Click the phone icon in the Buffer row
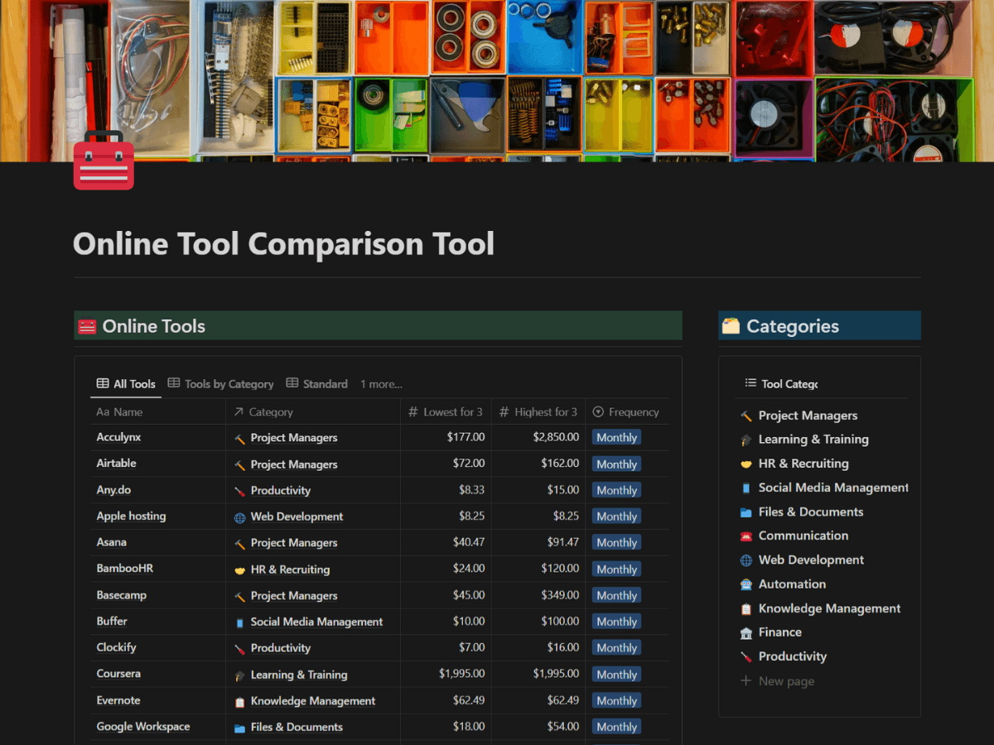The image size is (994, 745). tap(240, 622)
